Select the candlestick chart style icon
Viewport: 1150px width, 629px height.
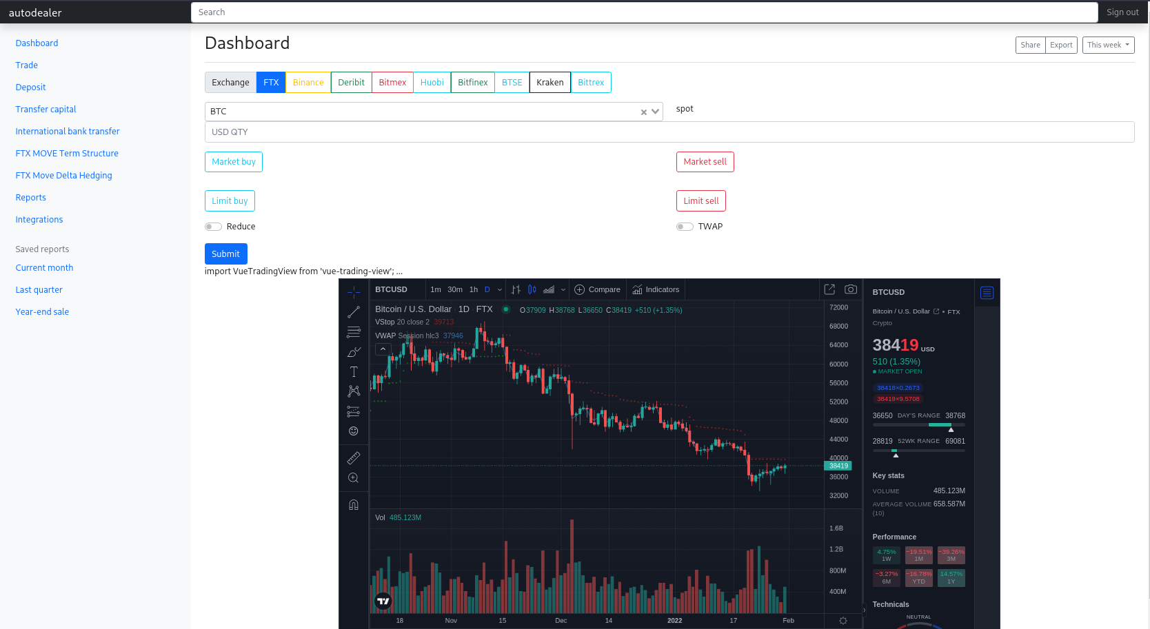coord(532,289)
